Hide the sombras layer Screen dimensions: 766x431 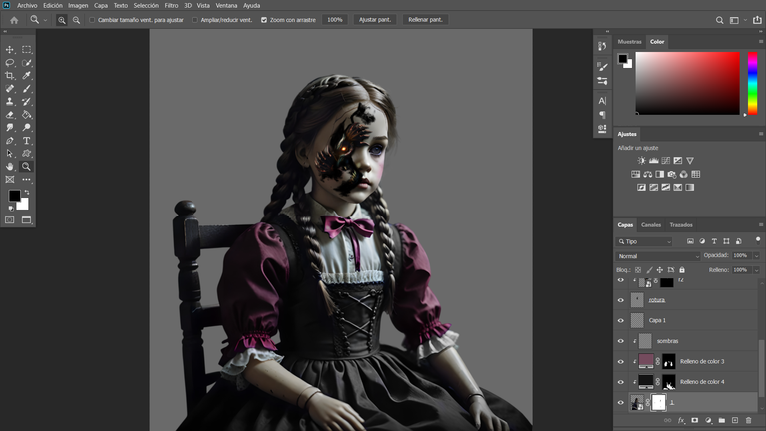pyautogui.click(x=621, y=341)
